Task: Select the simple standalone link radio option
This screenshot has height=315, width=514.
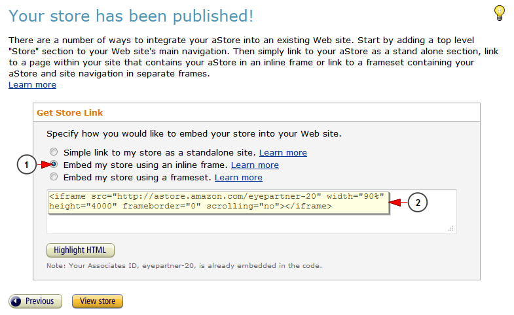Action: pos(54,152)
